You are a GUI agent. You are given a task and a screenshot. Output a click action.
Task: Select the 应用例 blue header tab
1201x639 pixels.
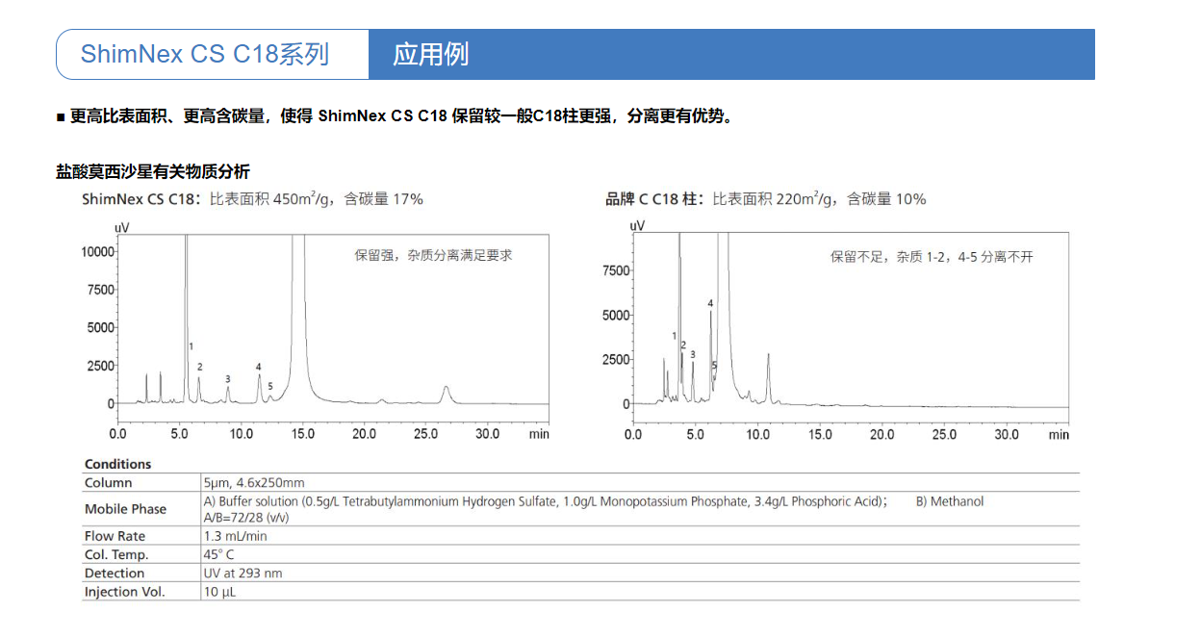coord(430,54)
